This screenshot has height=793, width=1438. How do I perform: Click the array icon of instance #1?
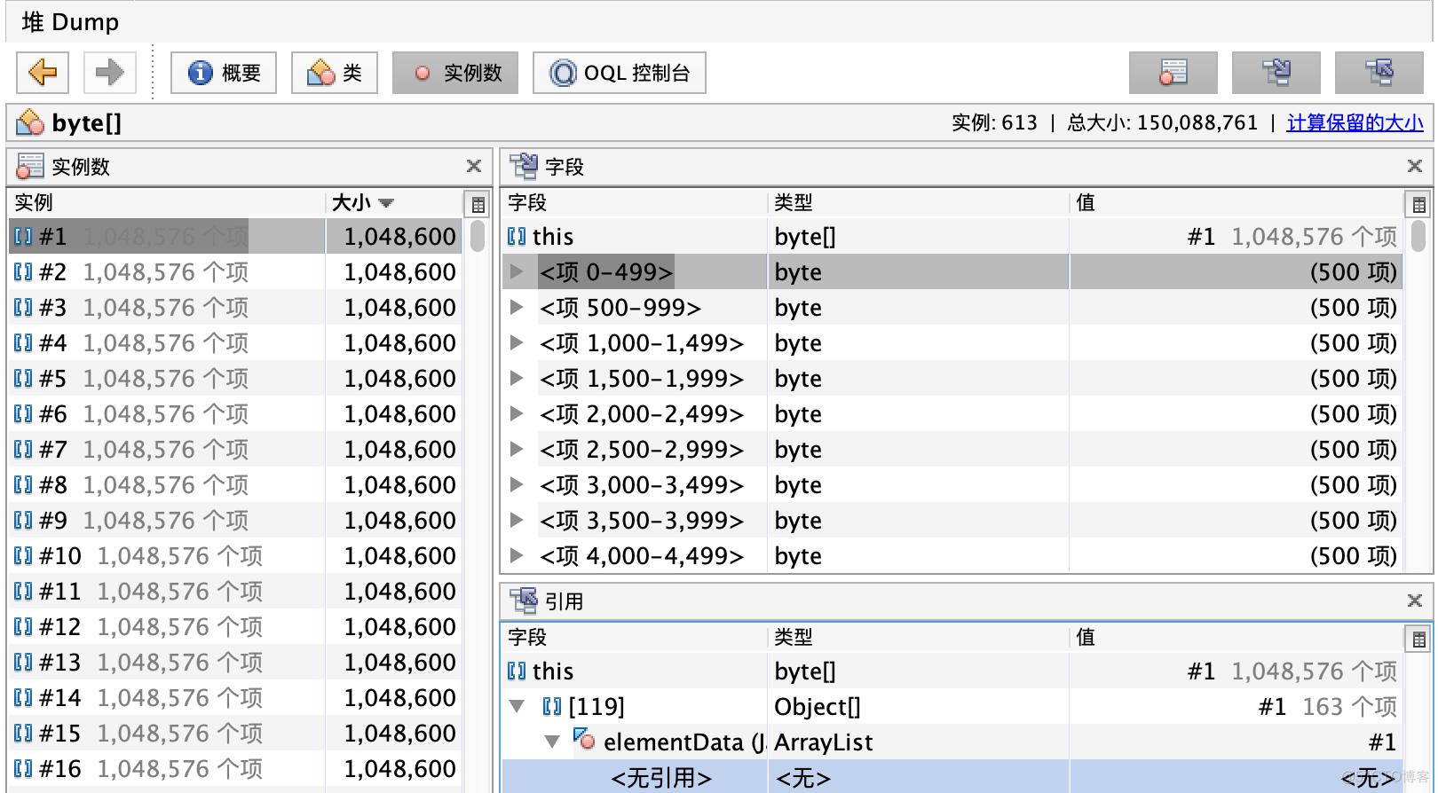[x=23, y=237]
